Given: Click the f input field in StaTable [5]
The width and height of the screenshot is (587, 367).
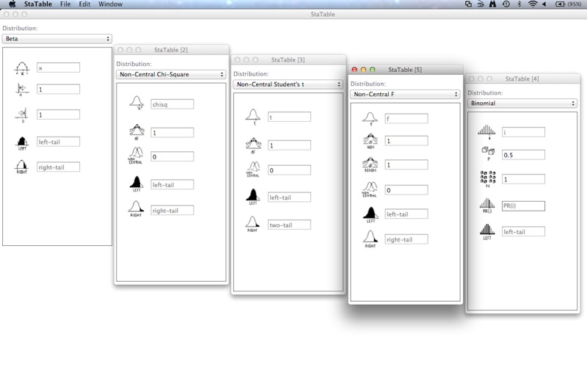Looking at the screenshot, I should point(406,119).
